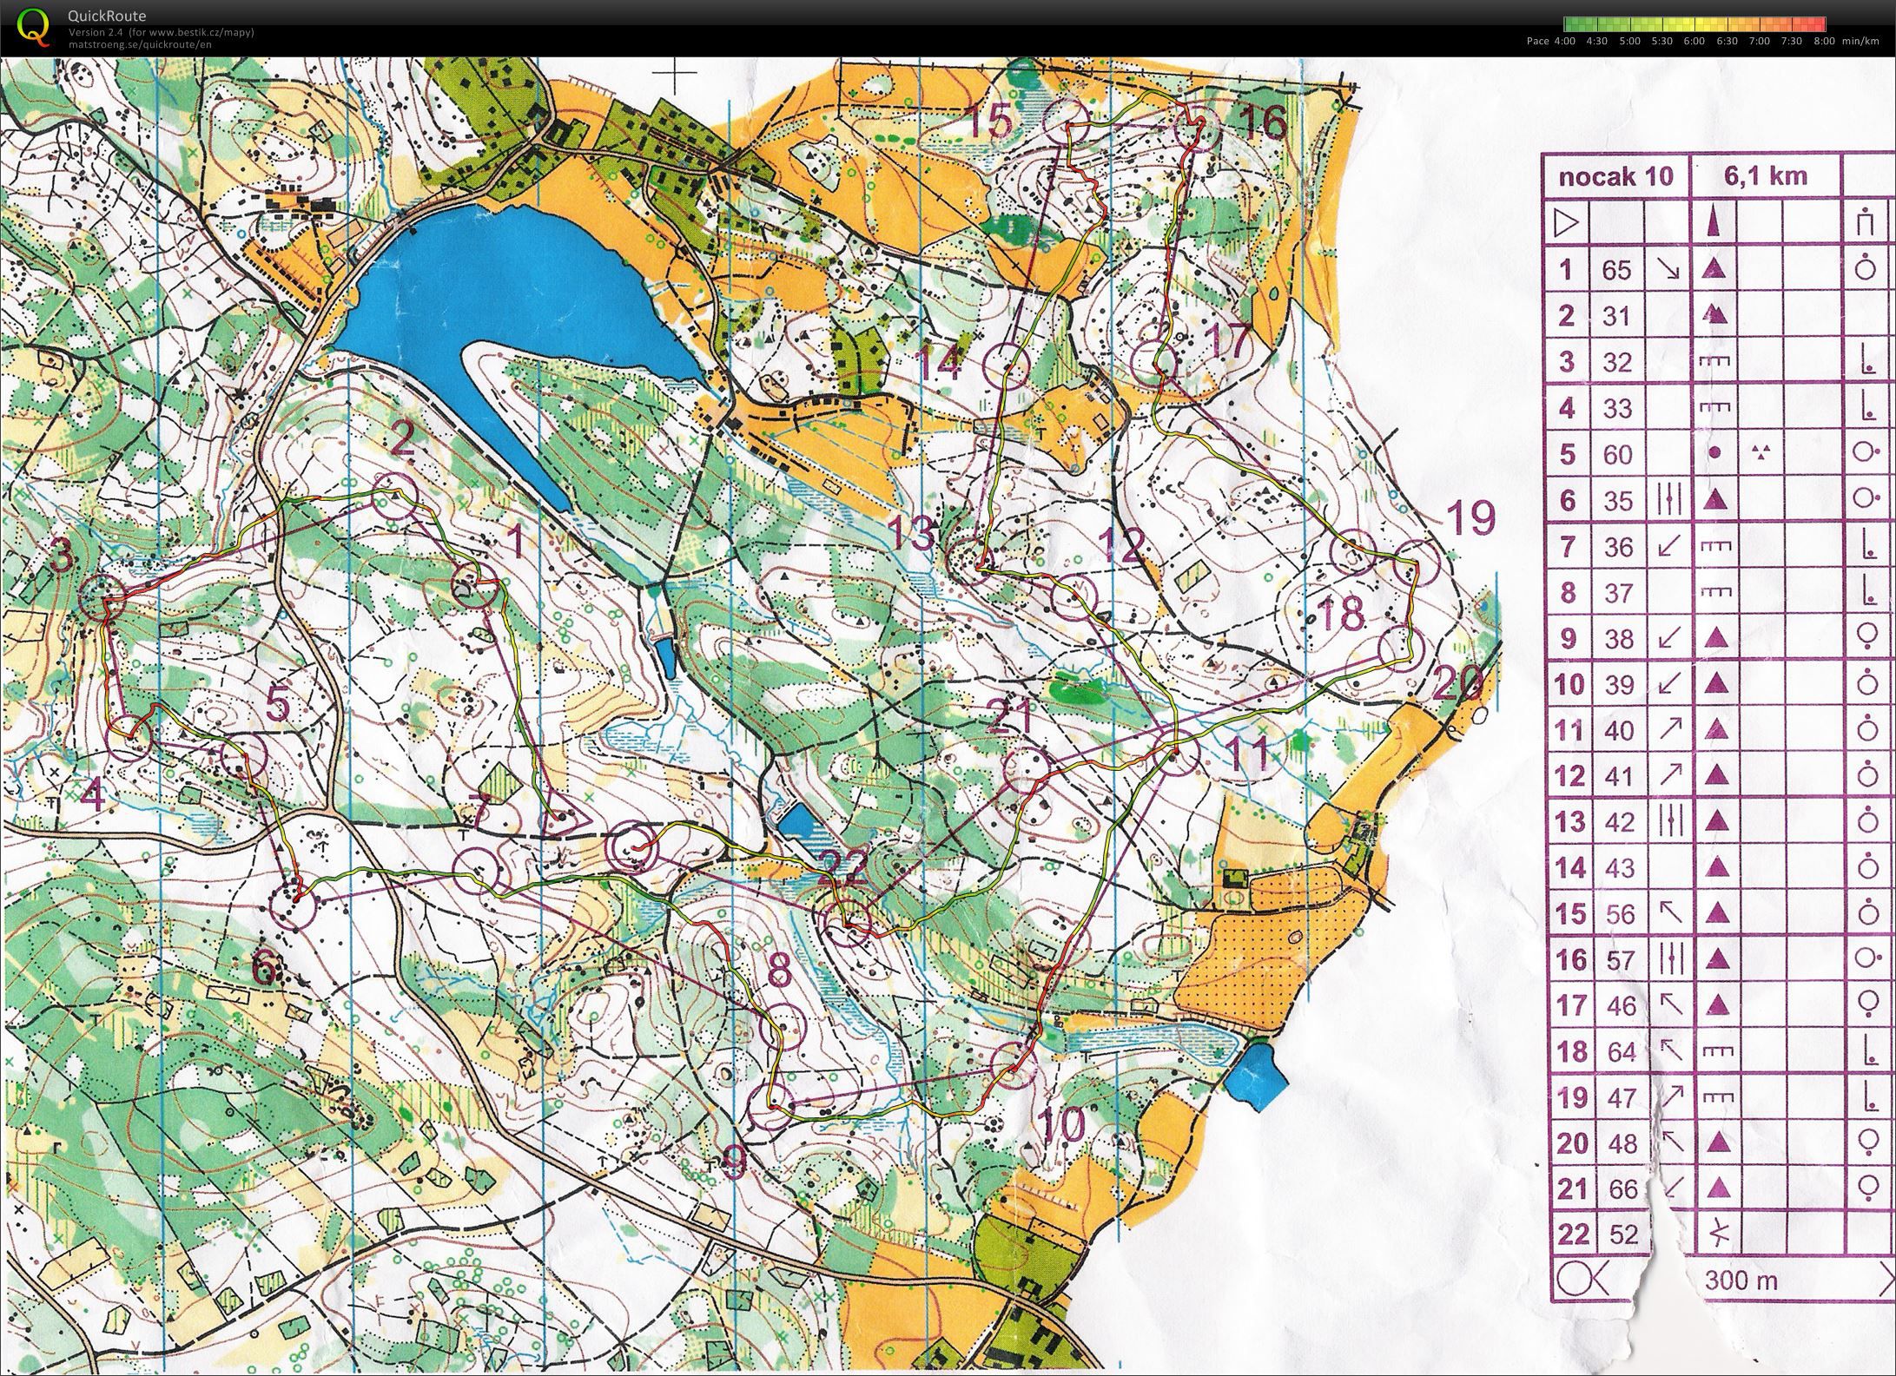Click the control 1 circle on the map
1896x1376 pixels.
pos(477,587)
